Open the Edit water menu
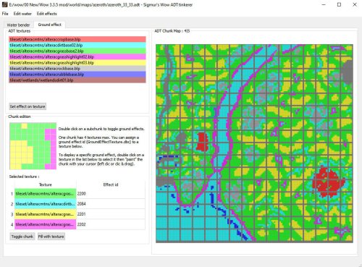362x267 pixels. pyautogui.click(x=22, y=14)
